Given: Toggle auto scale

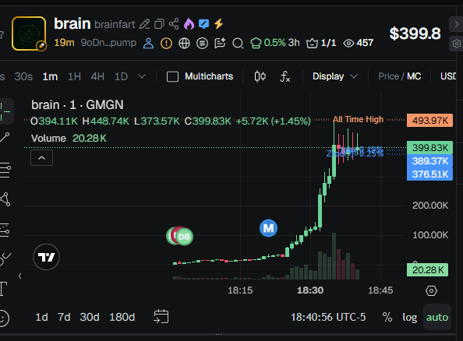Looking at the screenshot, I should (437, 318).
